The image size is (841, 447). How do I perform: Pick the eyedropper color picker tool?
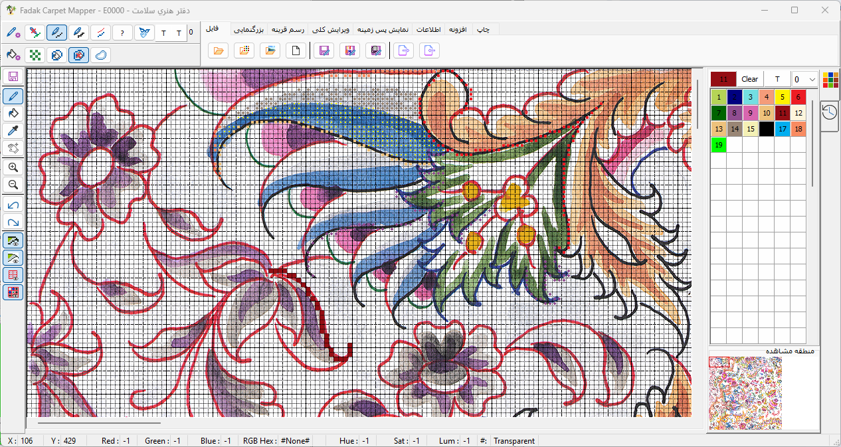pos(13,130)
